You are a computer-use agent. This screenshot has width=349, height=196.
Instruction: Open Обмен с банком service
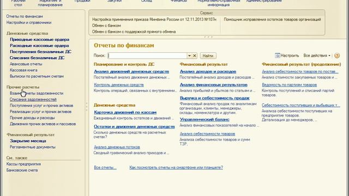(x=106, y=26)
